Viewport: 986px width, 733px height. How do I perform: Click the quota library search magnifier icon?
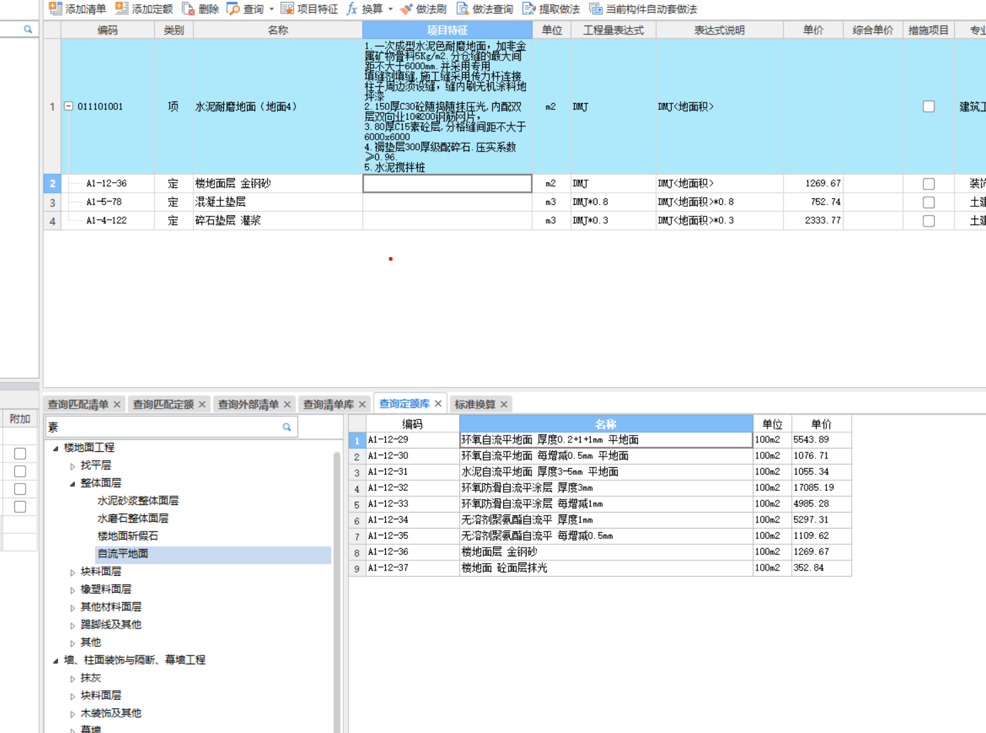click(287, 427)
